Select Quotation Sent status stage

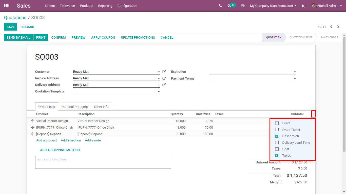point(301,37)
